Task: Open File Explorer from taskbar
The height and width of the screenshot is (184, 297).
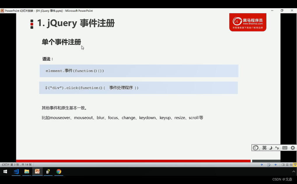Action: [27, 171]
